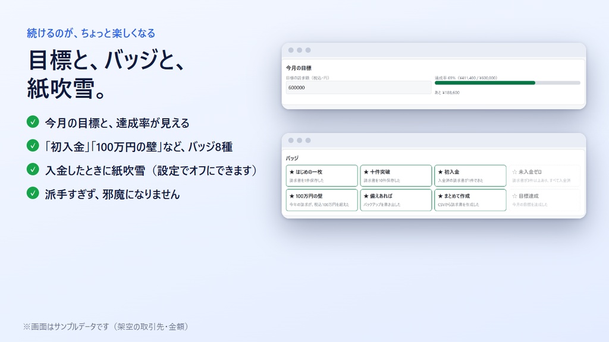
Task: Click the blue tagline 続けるのが、ちょっと楽しくなる
Action: click(x=91, y=33)
